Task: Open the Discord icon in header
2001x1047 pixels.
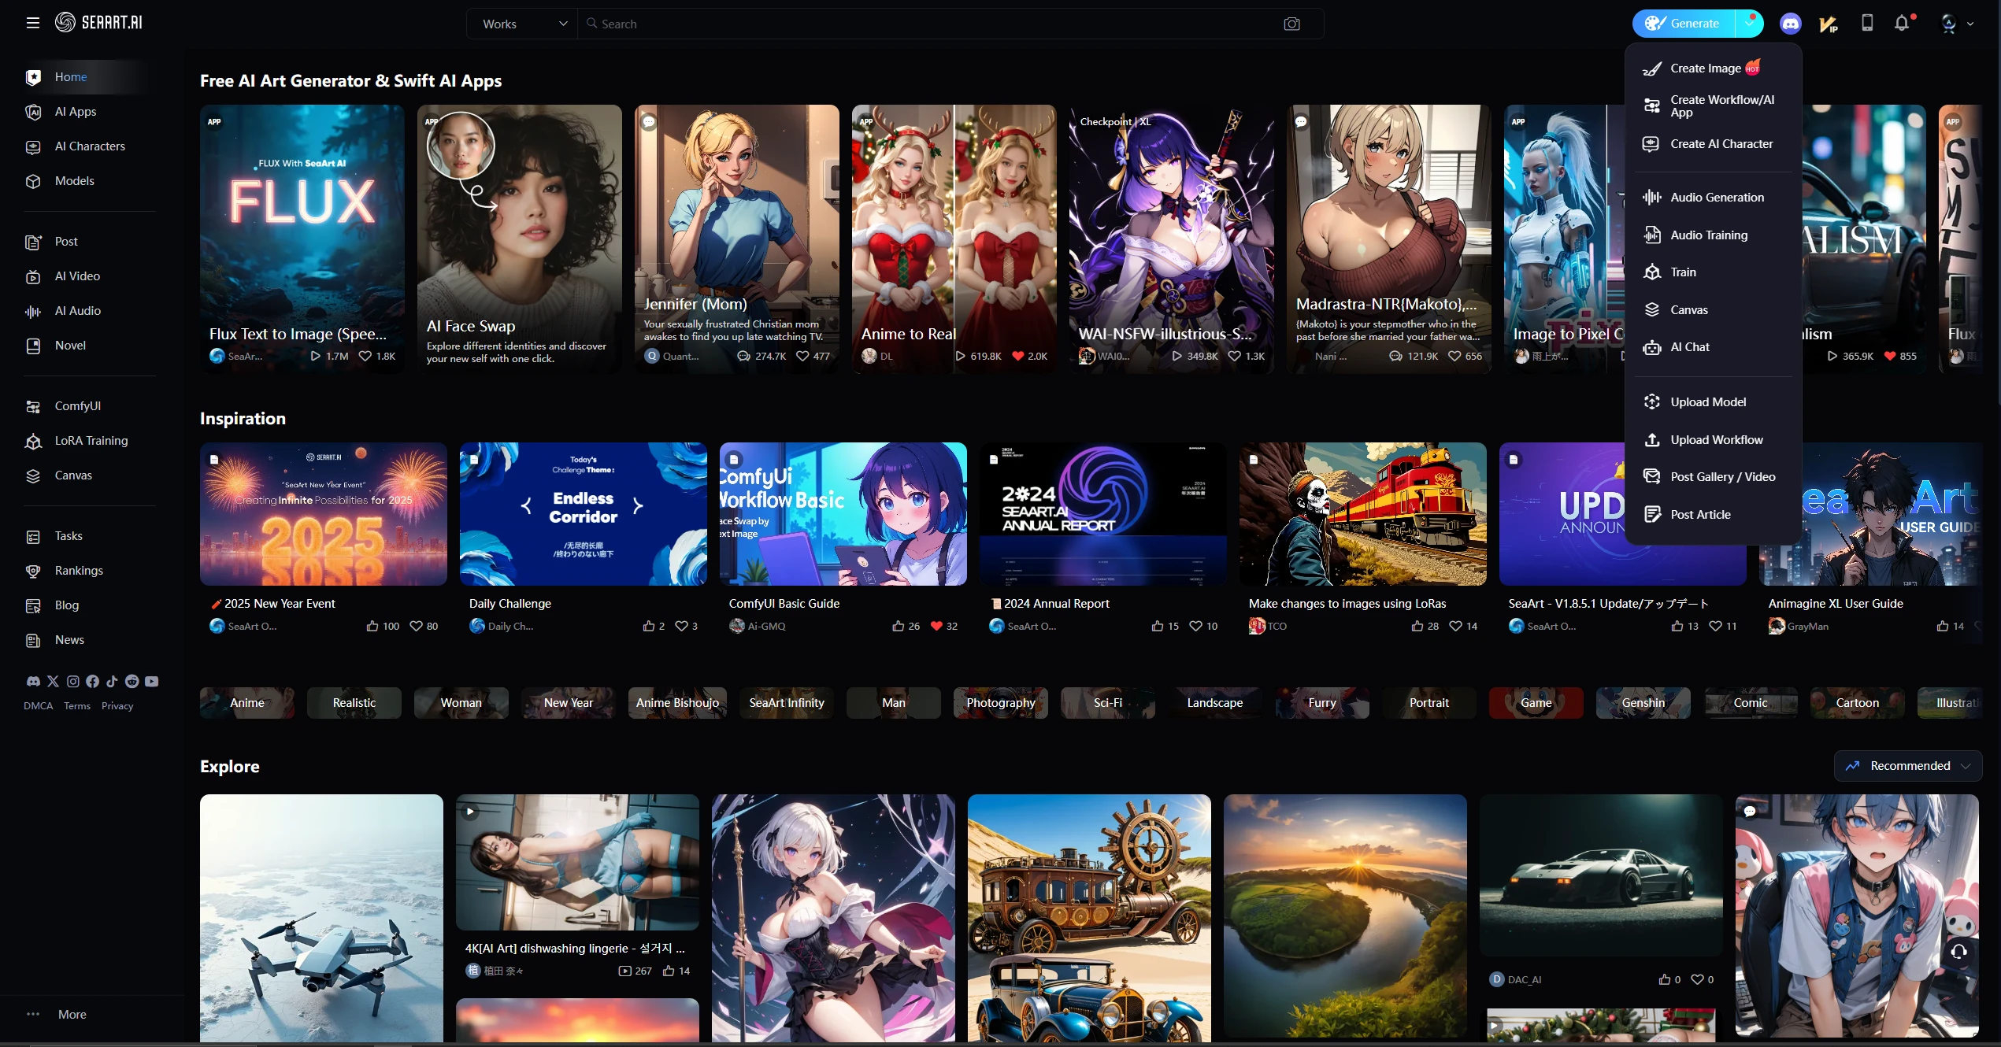Action: (x=1790, y=24)
